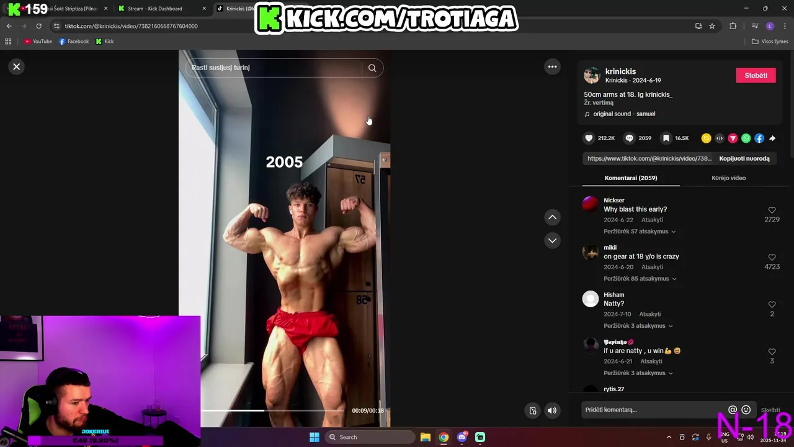Image resolution: width=794 pixels, height=447 pixels.
Task: Open the Visos žymės bookmarks folder
Action: pos(770,42)
